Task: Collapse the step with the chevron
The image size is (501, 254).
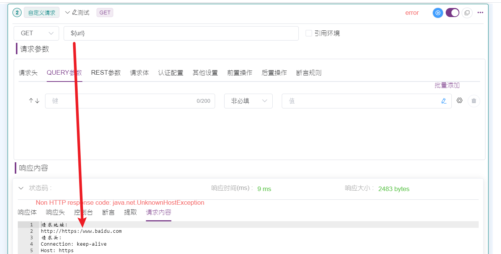Action: [x=67, y=13]
